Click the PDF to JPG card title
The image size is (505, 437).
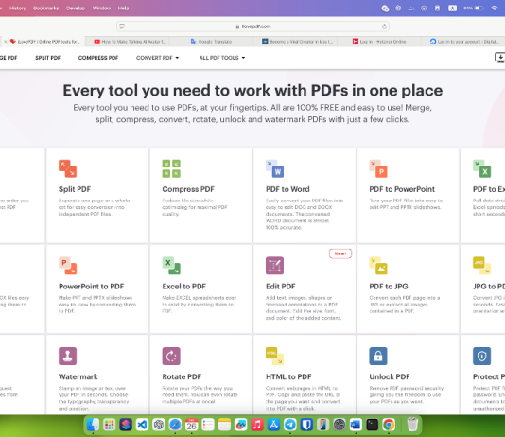[389, 287]
